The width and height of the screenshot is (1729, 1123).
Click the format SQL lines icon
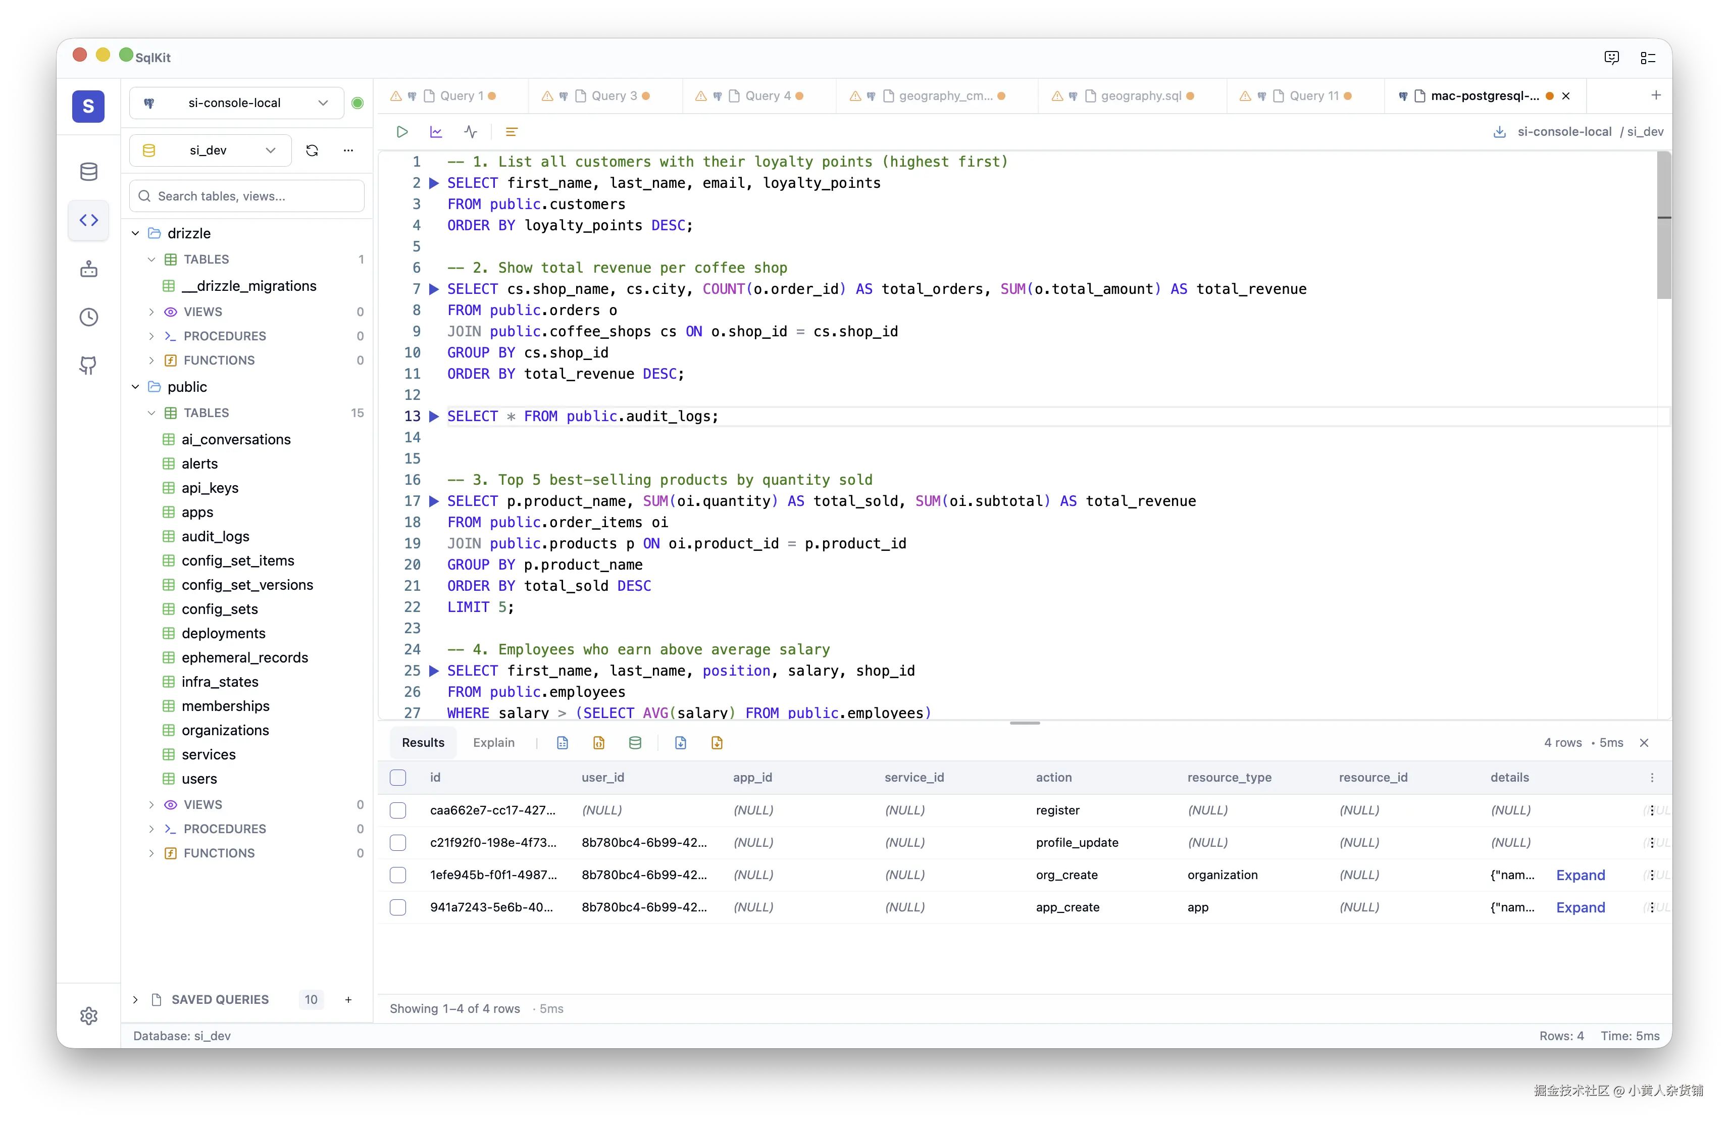pos(512,131)
